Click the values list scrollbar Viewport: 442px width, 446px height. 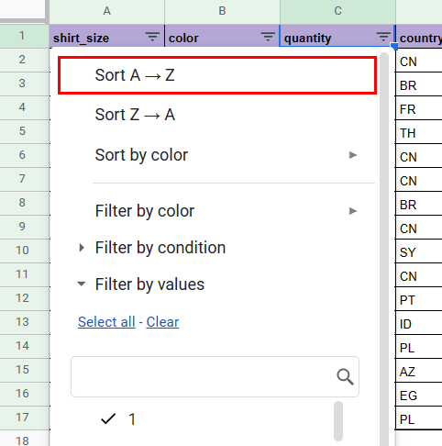[338, 421]
